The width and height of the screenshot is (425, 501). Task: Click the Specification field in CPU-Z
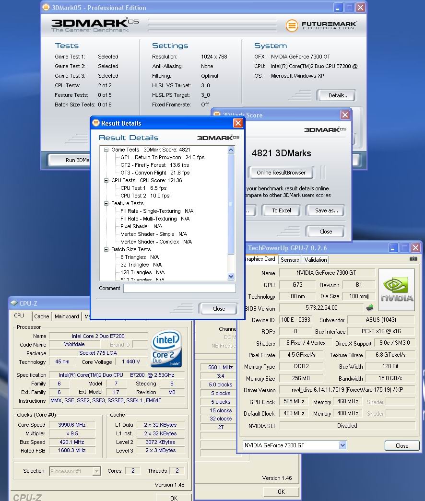coord(117,375)
